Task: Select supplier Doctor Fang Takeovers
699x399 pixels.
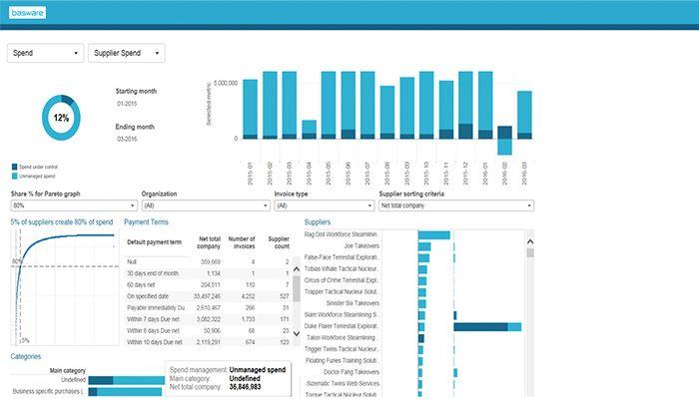Action: pos(351,372)
